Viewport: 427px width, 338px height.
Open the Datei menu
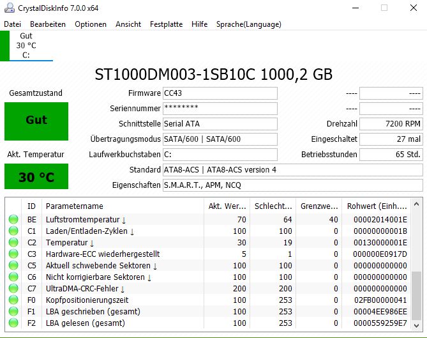[x=13, y=24]
